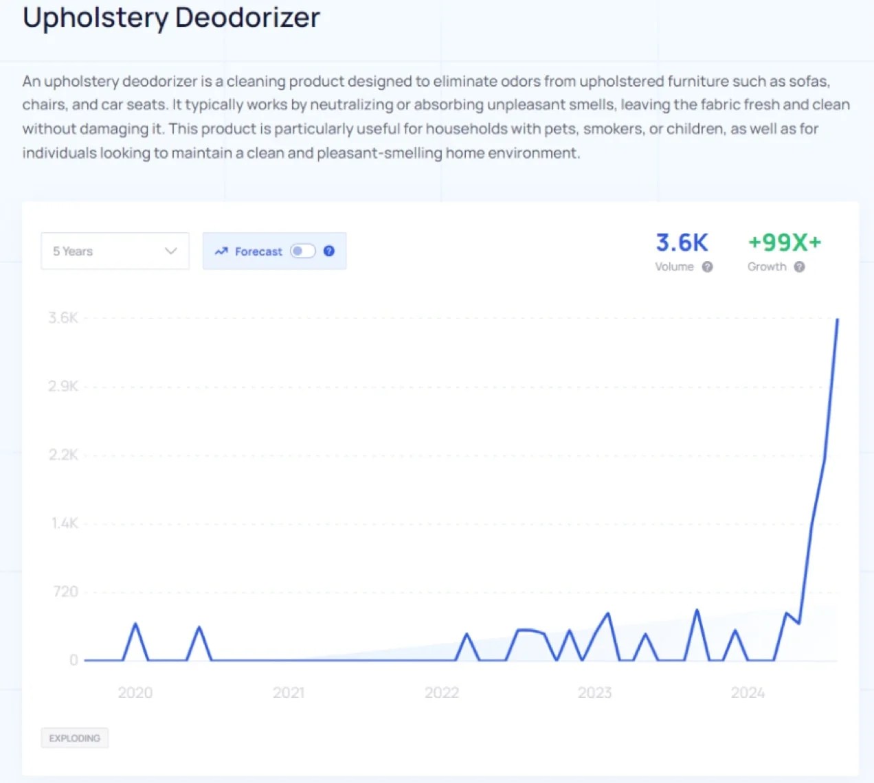This screenshot has width=874, height=783.
Task: Click the 2023 x-axis label
Action: pos(594,692)
